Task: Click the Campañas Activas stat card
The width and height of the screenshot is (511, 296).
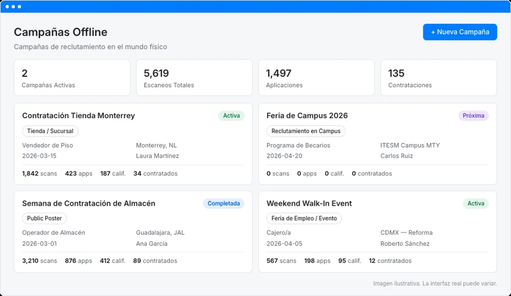Action: (x=72, y=77)
